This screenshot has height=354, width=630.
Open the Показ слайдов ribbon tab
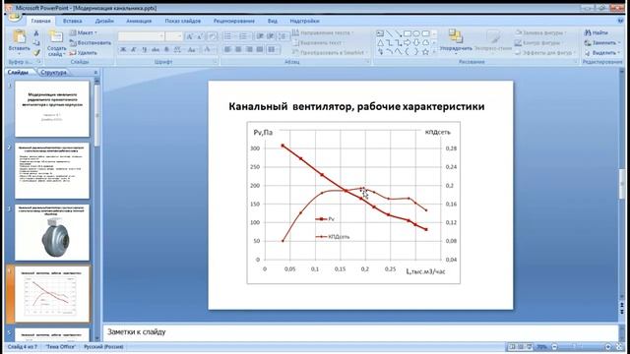pos(183,21)
